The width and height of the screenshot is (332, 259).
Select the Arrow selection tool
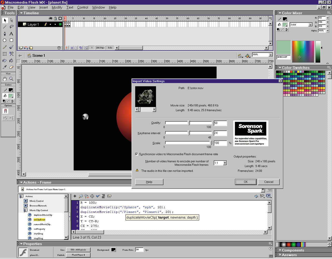[x=5, y=20]
